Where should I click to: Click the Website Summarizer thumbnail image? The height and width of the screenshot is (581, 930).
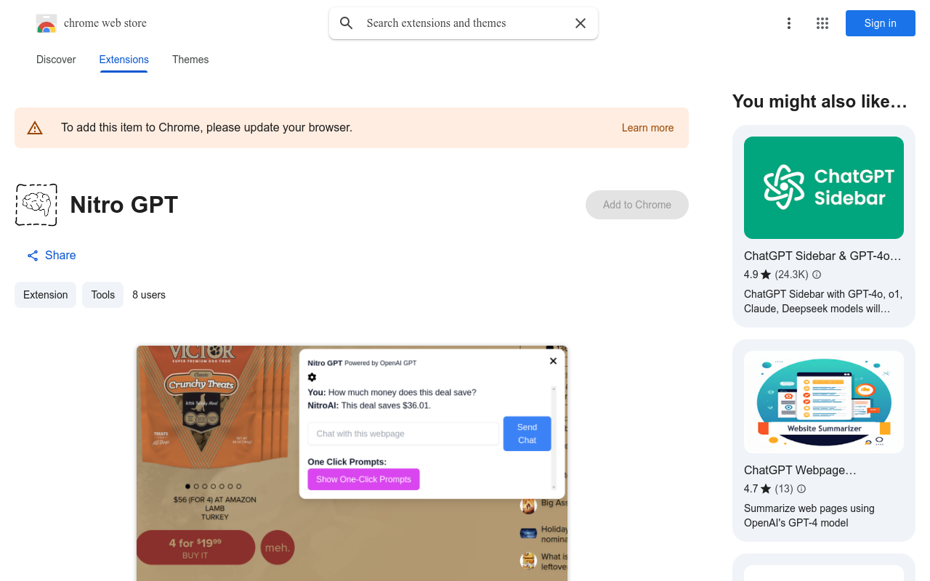point(824,402)
